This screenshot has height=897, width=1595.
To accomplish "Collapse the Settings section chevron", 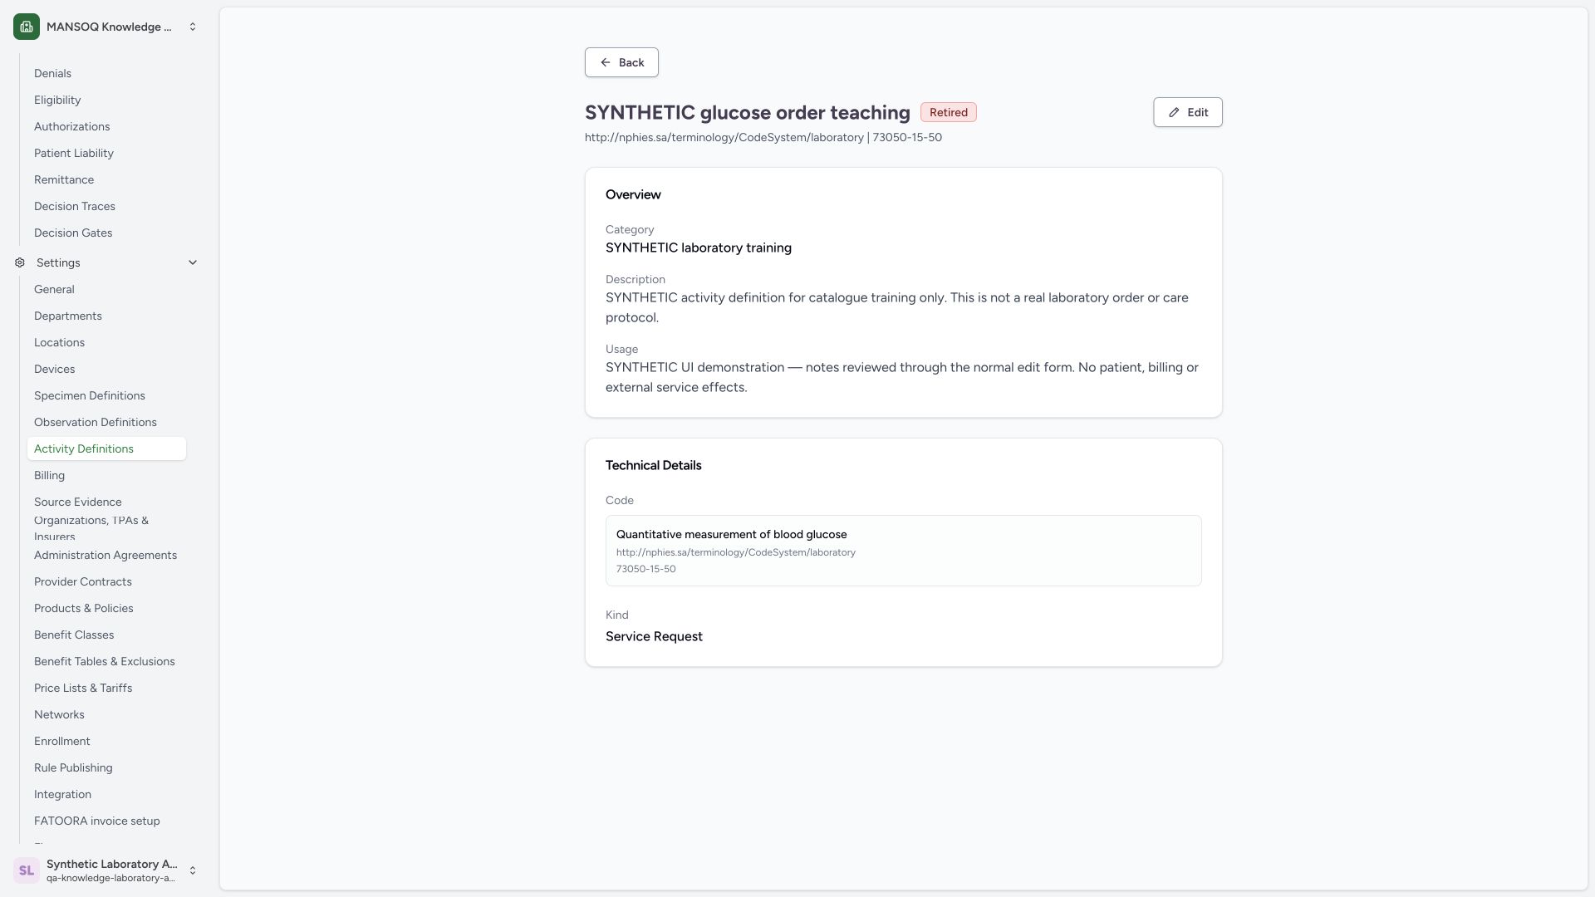I will click(193, 262).
